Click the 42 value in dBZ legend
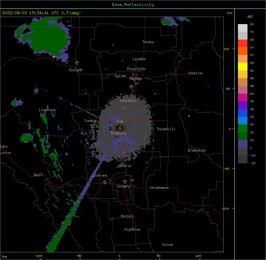Screen dimensions: 266x260 (x=252, y=94)
